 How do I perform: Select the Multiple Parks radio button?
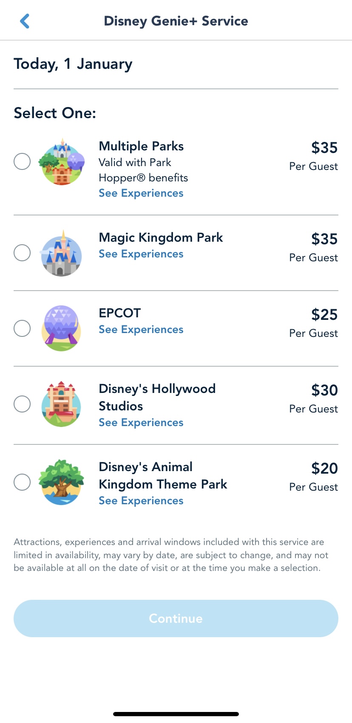point(22,161)
